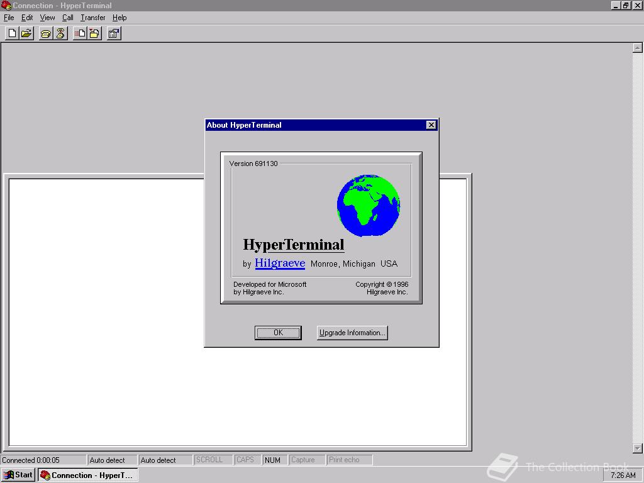Open the File menu
Screen dimensions: 644x483
pos(9,18)
